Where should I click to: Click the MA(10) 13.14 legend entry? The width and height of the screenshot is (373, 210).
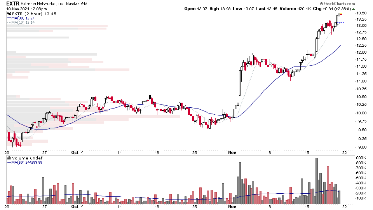[x=21, y=23]
